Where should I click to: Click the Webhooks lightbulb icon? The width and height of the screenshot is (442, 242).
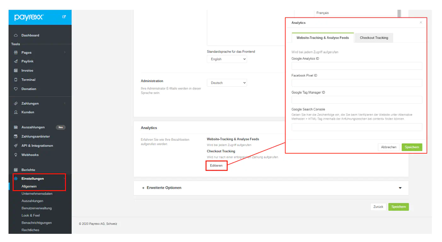point(16,155)
